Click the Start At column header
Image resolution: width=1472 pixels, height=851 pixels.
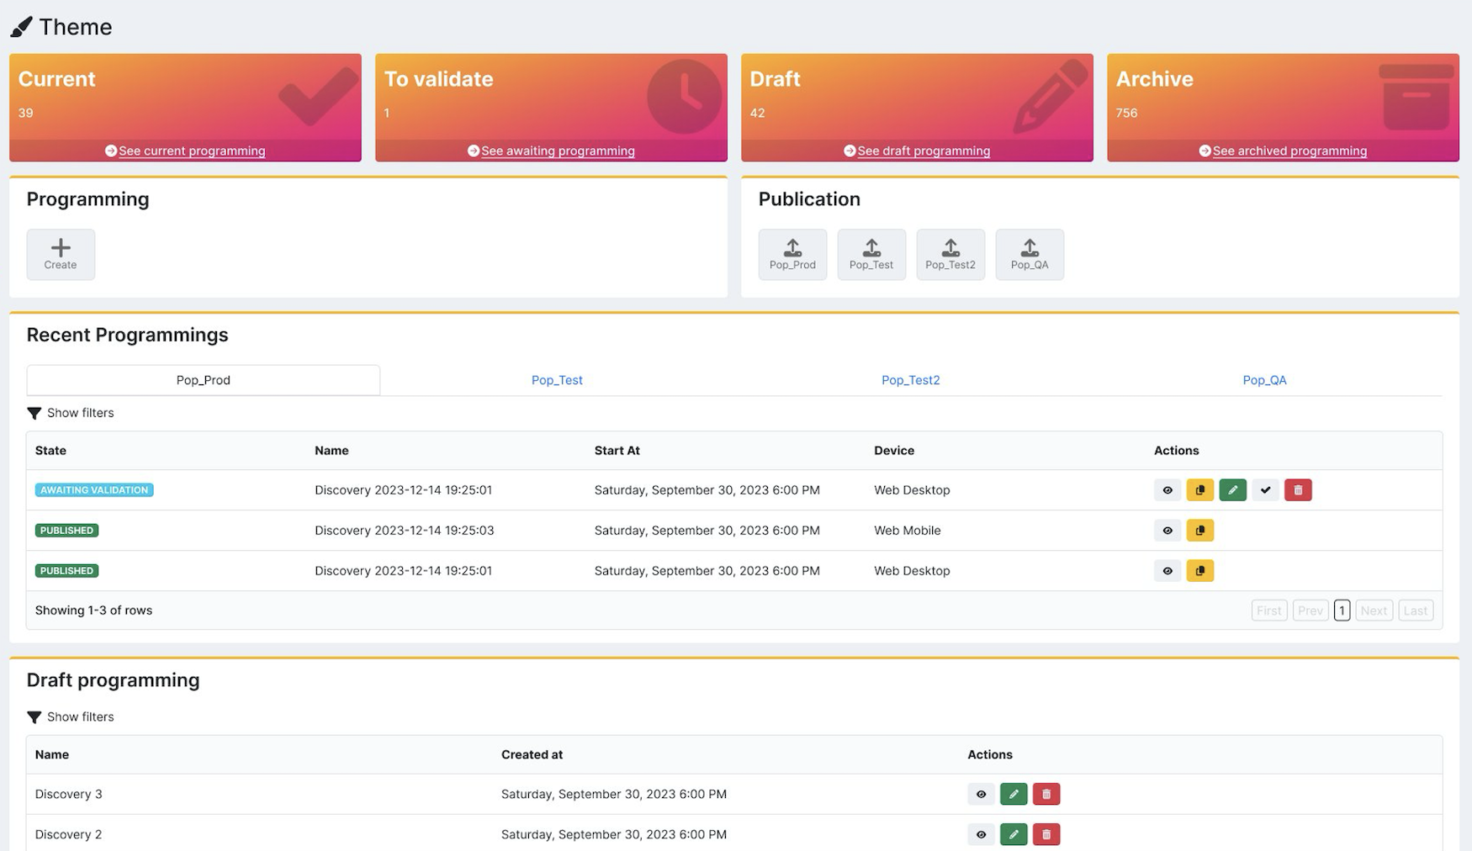point(617,451)
